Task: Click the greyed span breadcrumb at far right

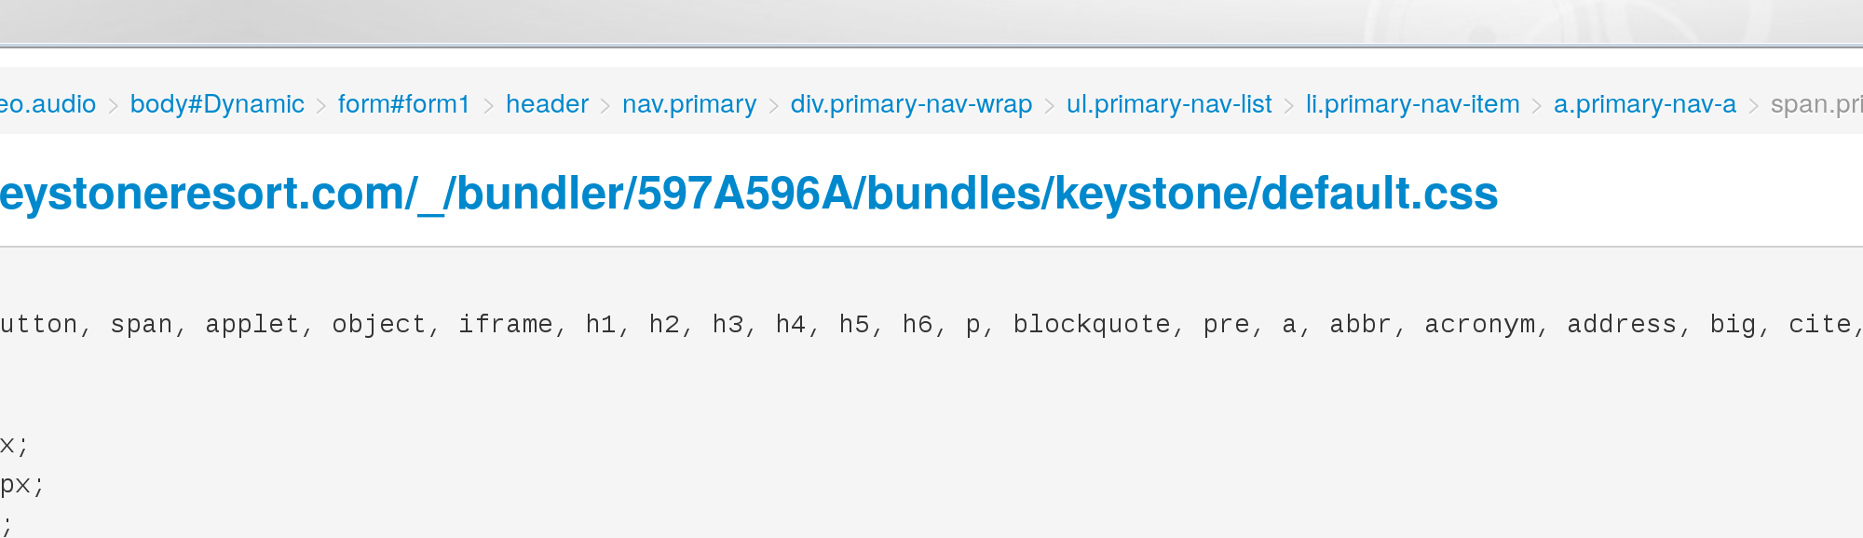Action: (1815, 104)
